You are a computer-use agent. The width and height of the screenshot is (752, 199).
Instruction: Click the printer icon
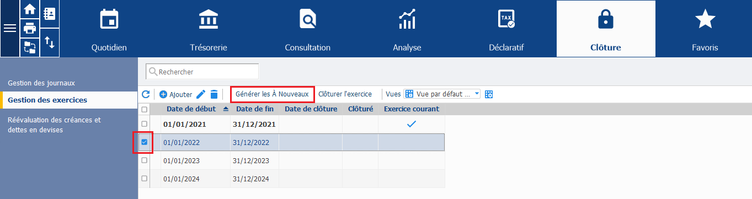click(29, 28)
